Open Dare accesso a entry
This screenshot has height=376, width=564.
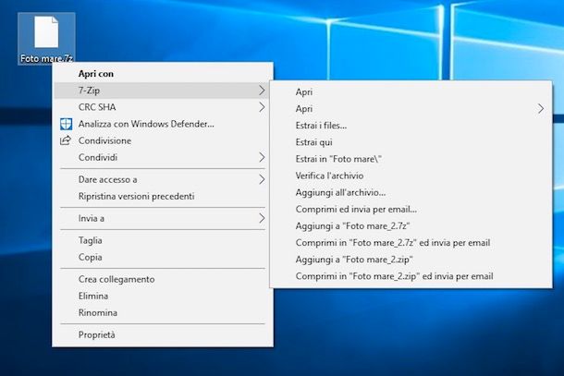tap(163, 179)
